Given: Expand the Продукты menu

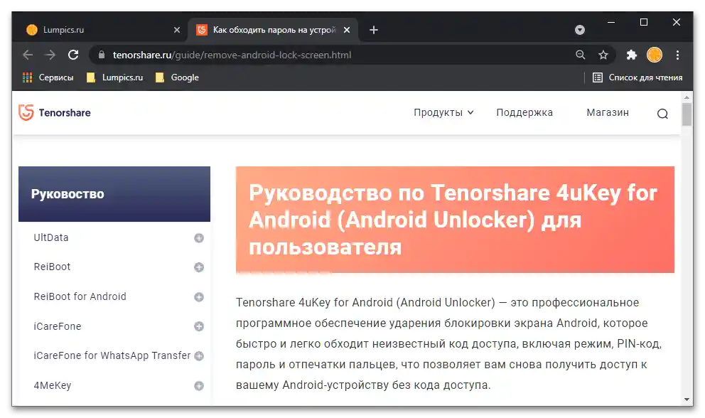Looking at the screenshot, I should click(443, 112).
